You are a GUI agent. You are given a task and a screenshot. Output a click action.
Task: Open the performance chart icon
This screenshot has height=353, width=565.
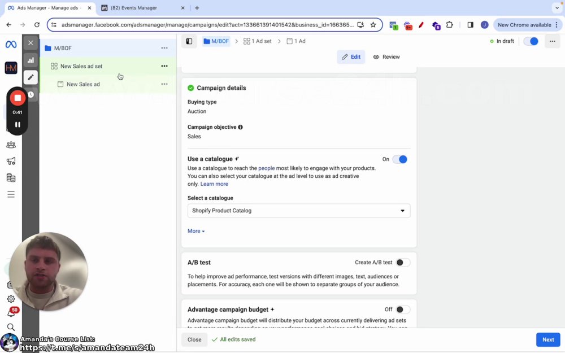[x=31, y=60]
